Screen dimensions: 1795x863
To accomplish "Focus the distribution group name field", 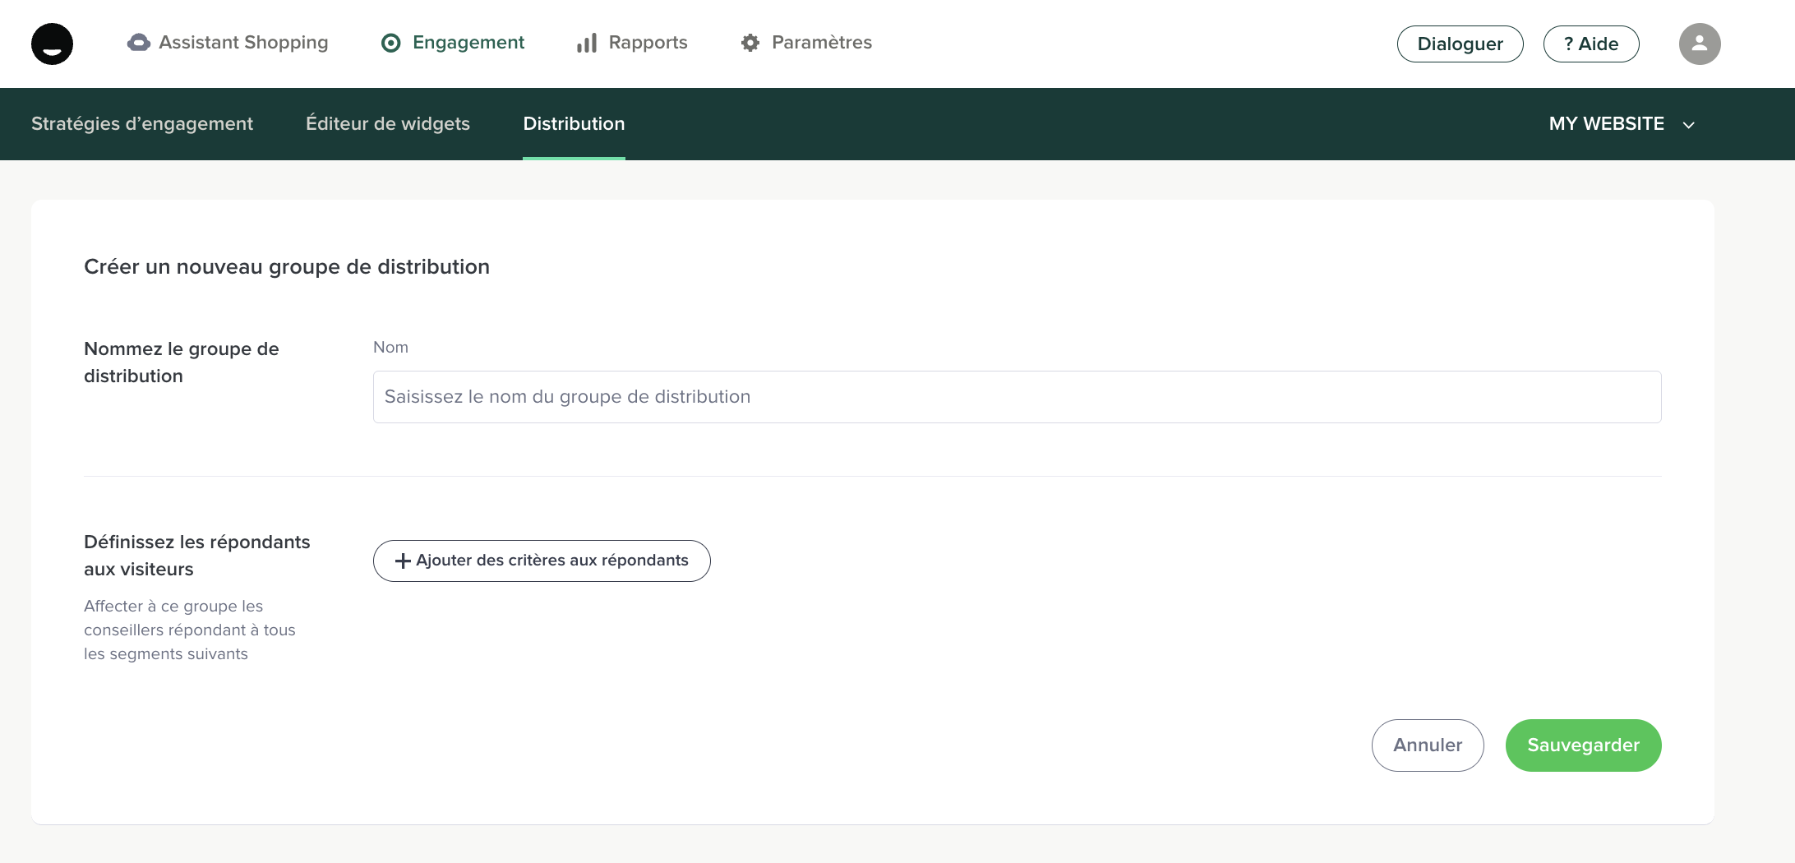I will (x=1017, y=397).
